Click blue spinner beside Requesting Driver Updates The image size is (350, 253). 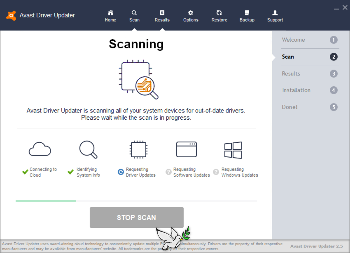click(x=121, y=172)
